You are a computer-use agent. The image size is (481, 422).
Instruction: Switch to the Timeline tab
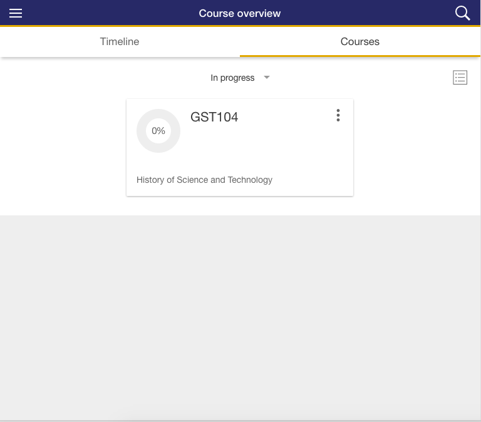pos(120,41)
